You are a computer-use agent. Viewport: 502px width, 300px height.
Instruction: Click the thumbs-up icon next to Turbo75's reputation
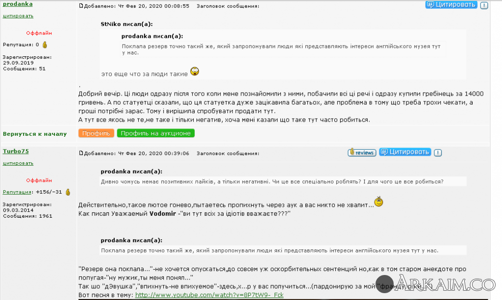coord(68,192)
